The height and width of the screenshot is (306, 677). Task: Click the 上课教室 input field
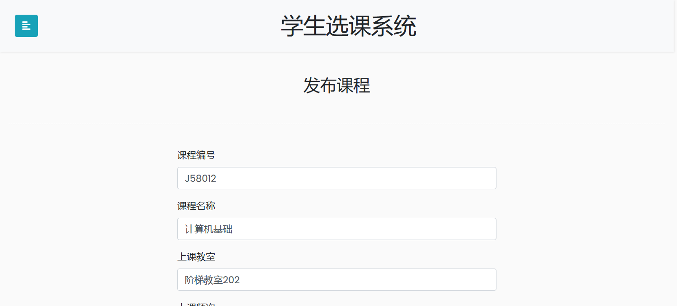336,279
